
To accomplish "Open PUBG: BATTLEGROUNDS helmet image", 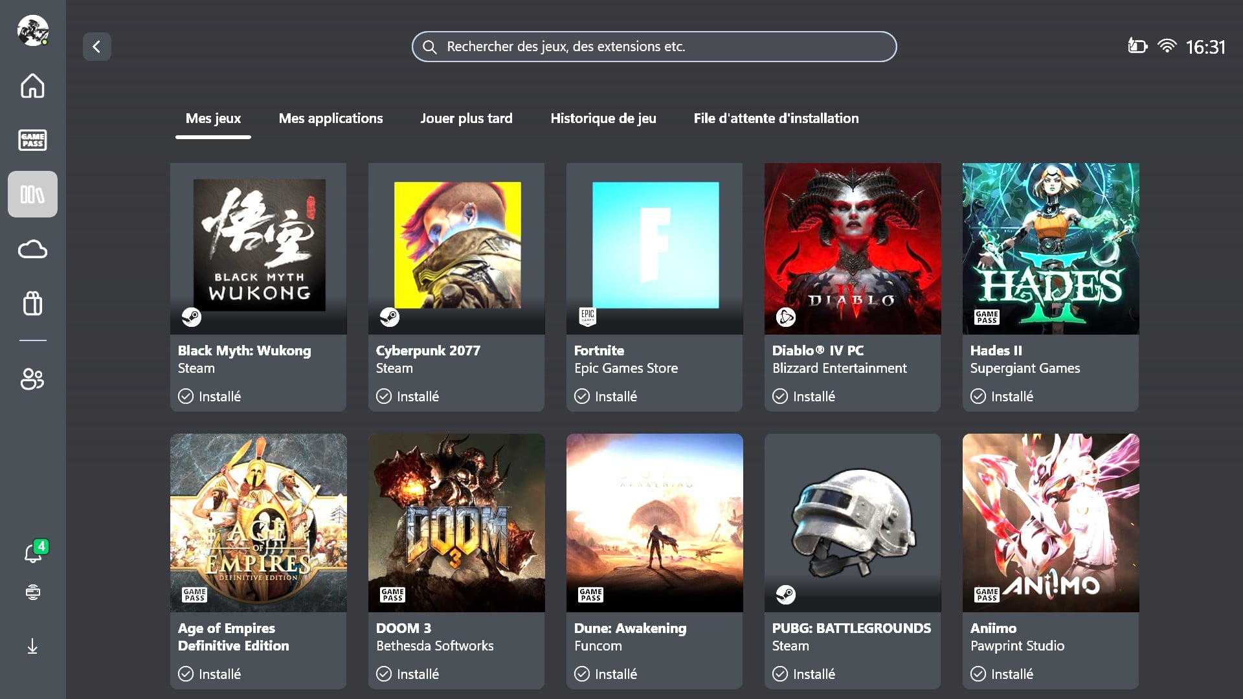I will (x=853, y=522).
